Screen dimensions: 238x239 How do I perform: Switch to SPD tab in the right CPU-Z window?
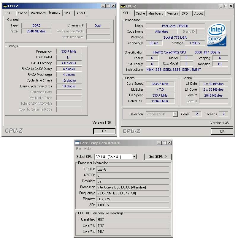[185, 13]
